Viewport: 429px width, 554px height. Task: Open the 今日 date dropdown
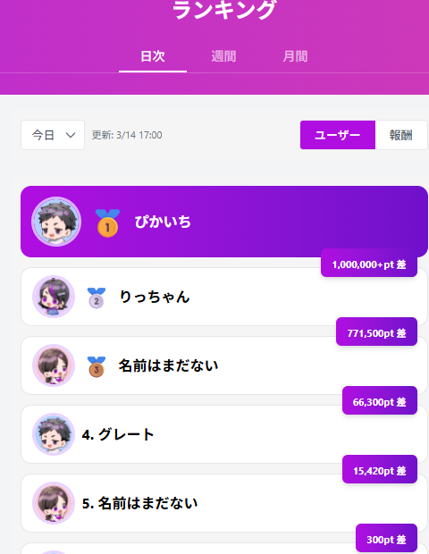[x=53, y=135]
